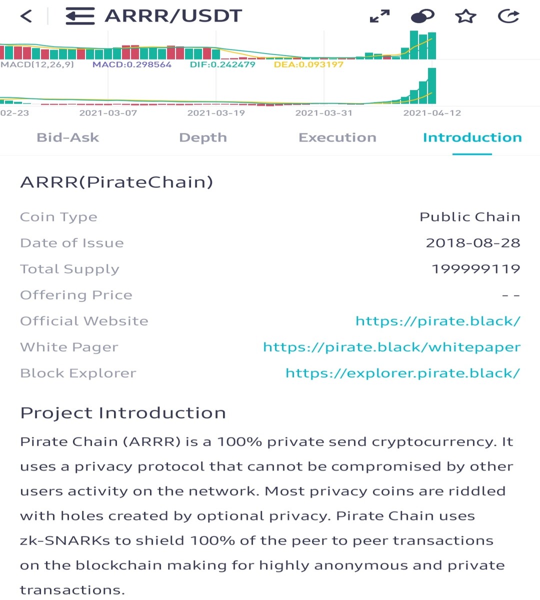Click the 2021-03-19 date marker on chart

[216, 113]
